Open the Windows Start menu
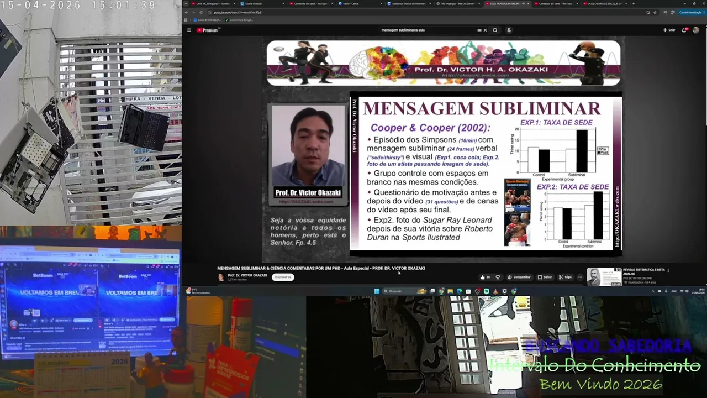 point(377,291)
